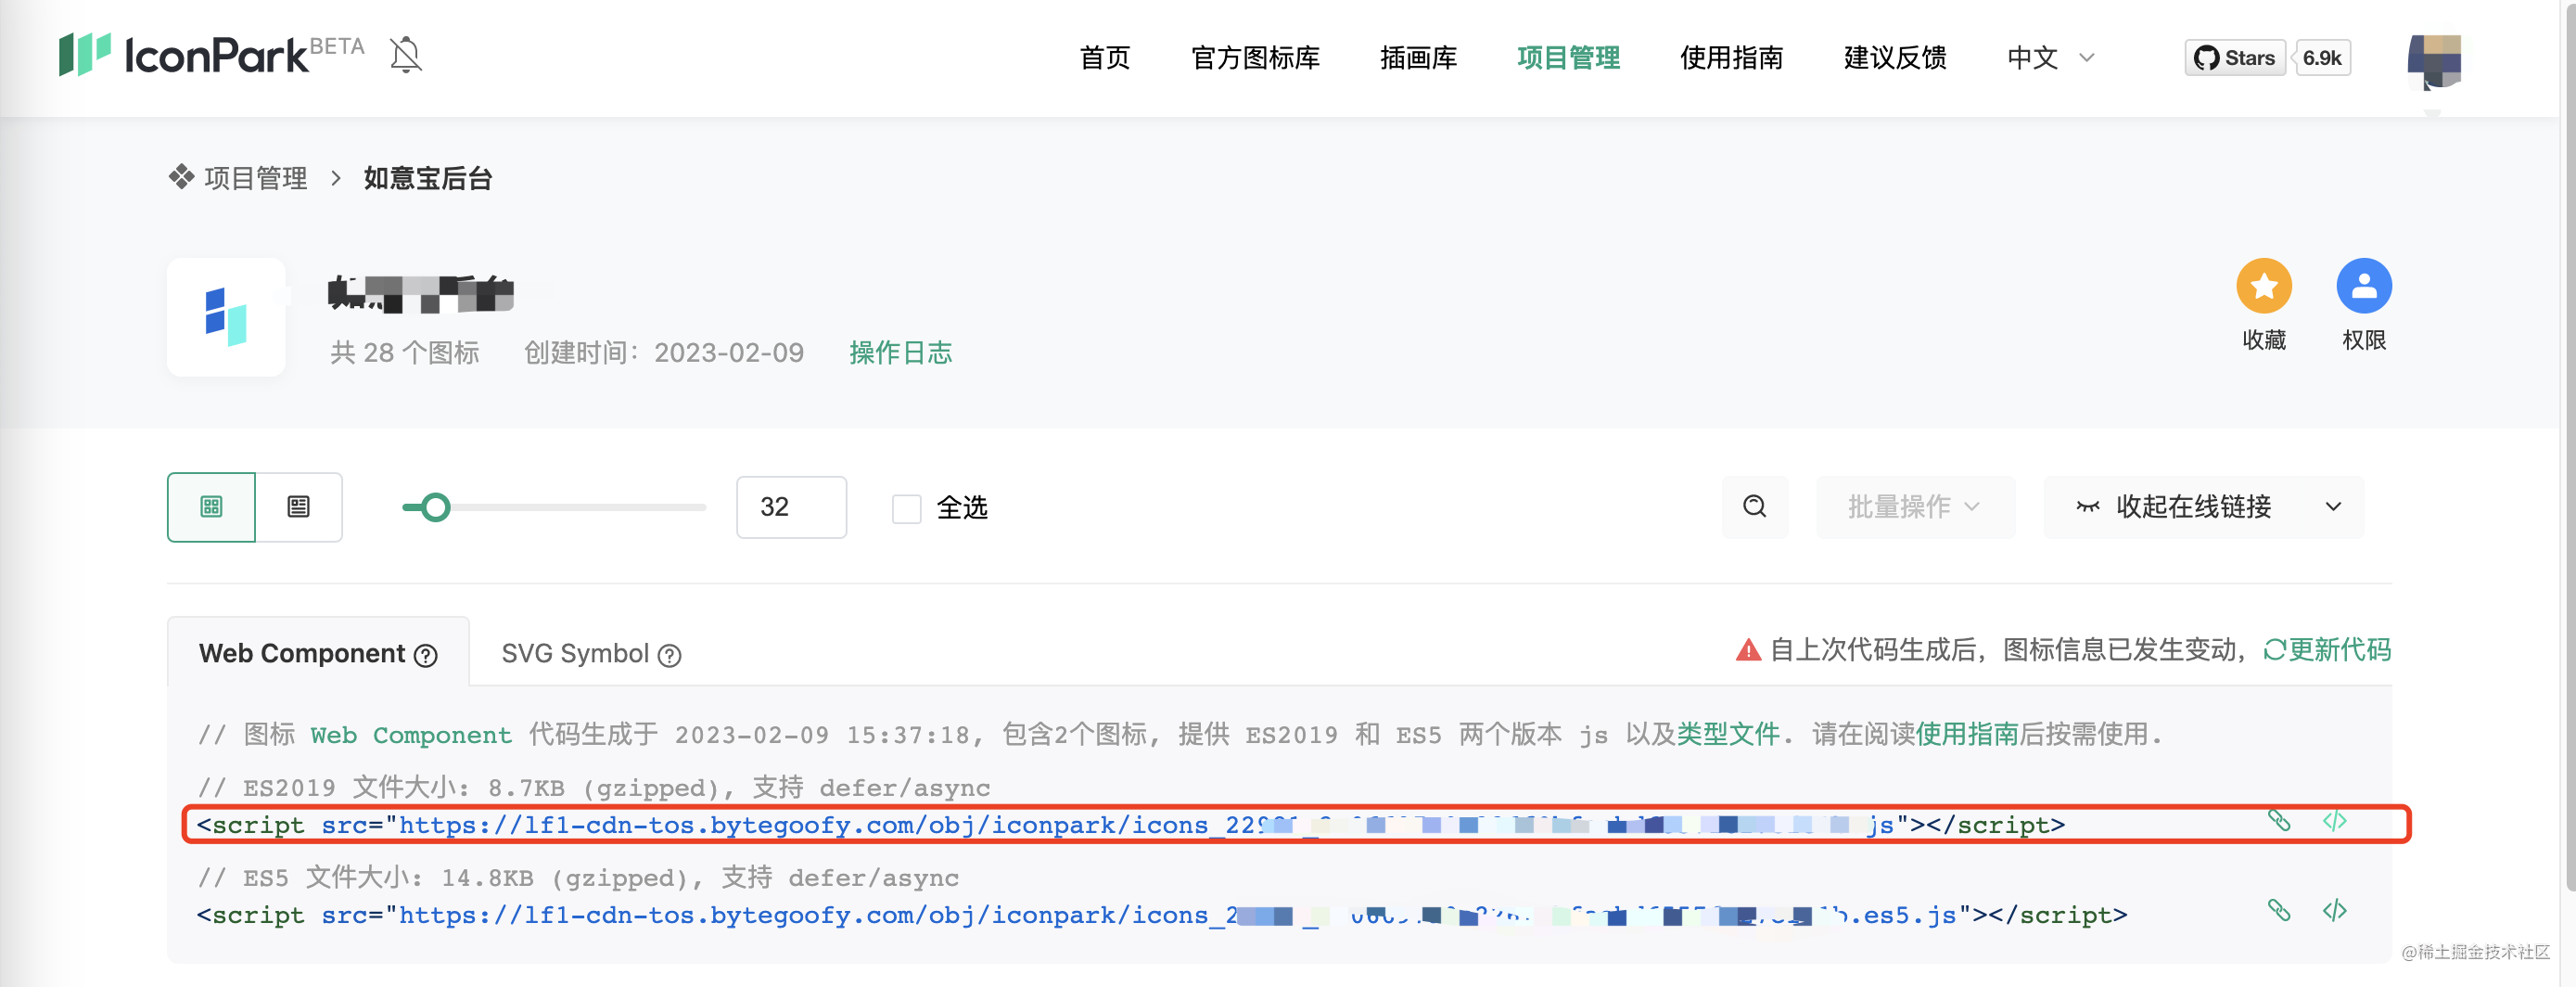Click the notification bell icon
Viewport: 2576px width, 987px height.
tap(404, 54)
